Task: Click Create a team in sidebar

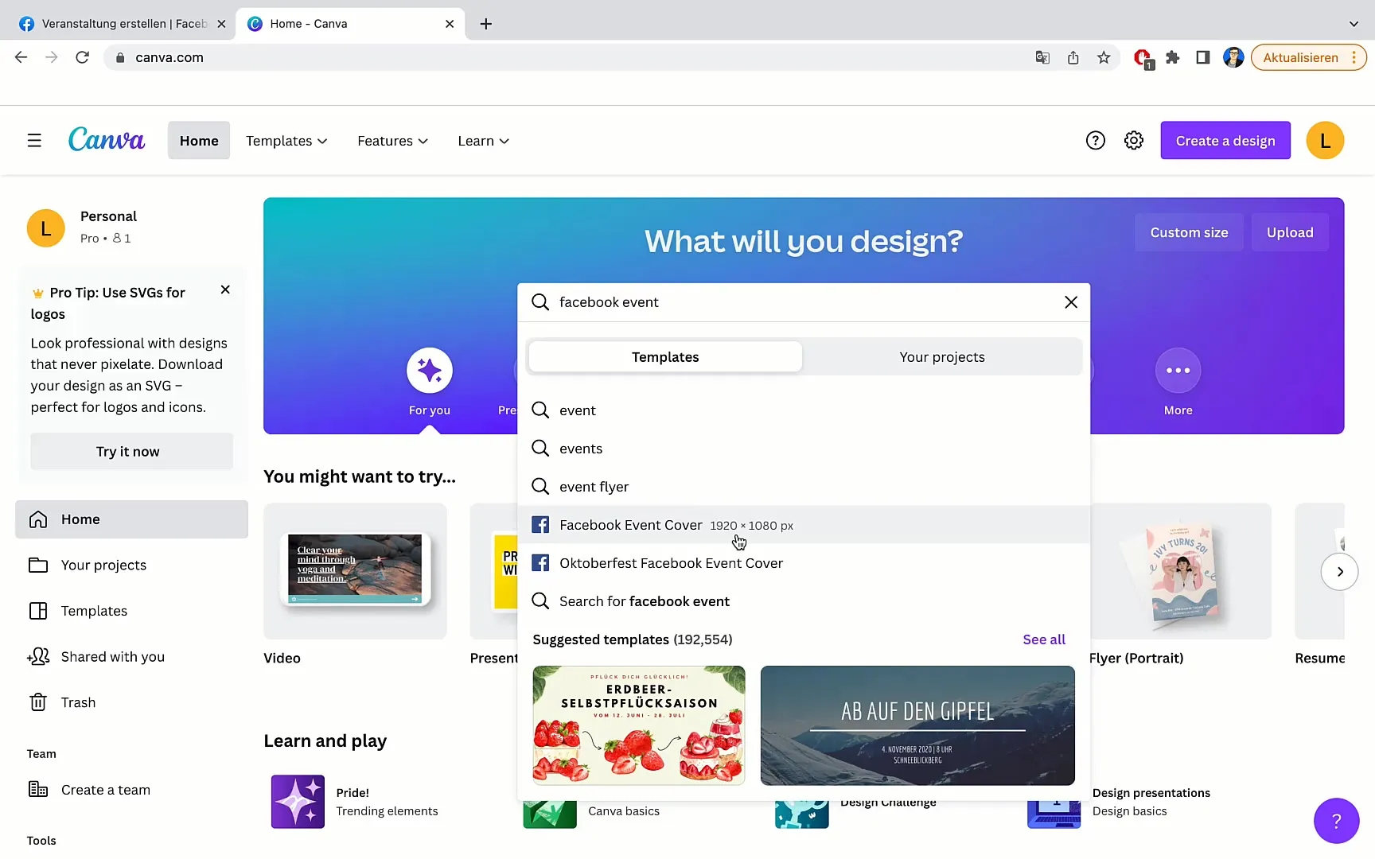Action: pos(131,790)
